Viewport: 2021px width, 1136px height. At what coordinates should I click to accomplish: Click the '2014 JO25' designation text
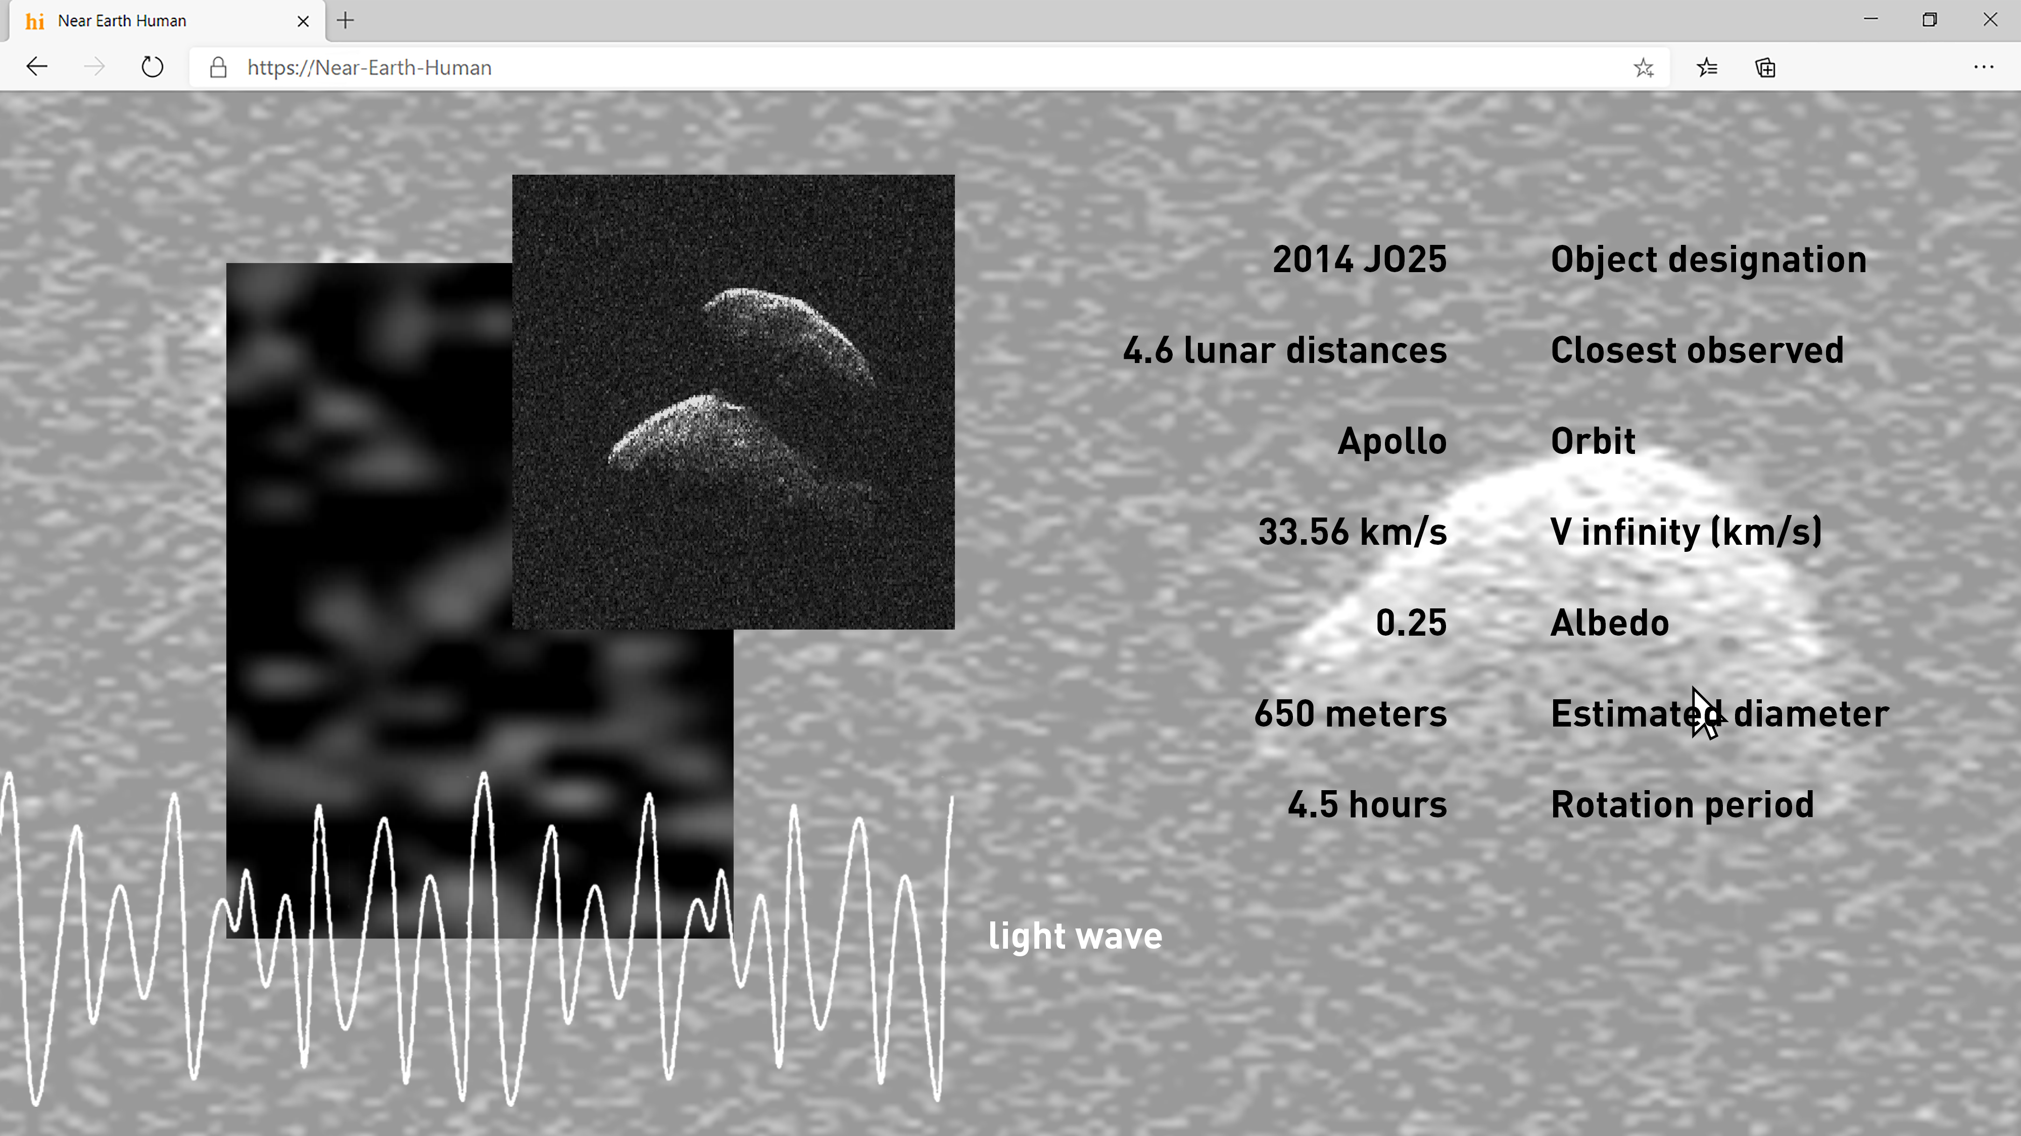(1359, 260)
